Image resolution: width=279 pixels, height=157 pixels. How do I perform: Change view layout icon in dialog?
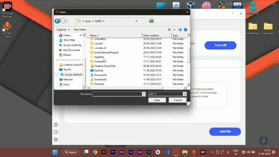170,30
